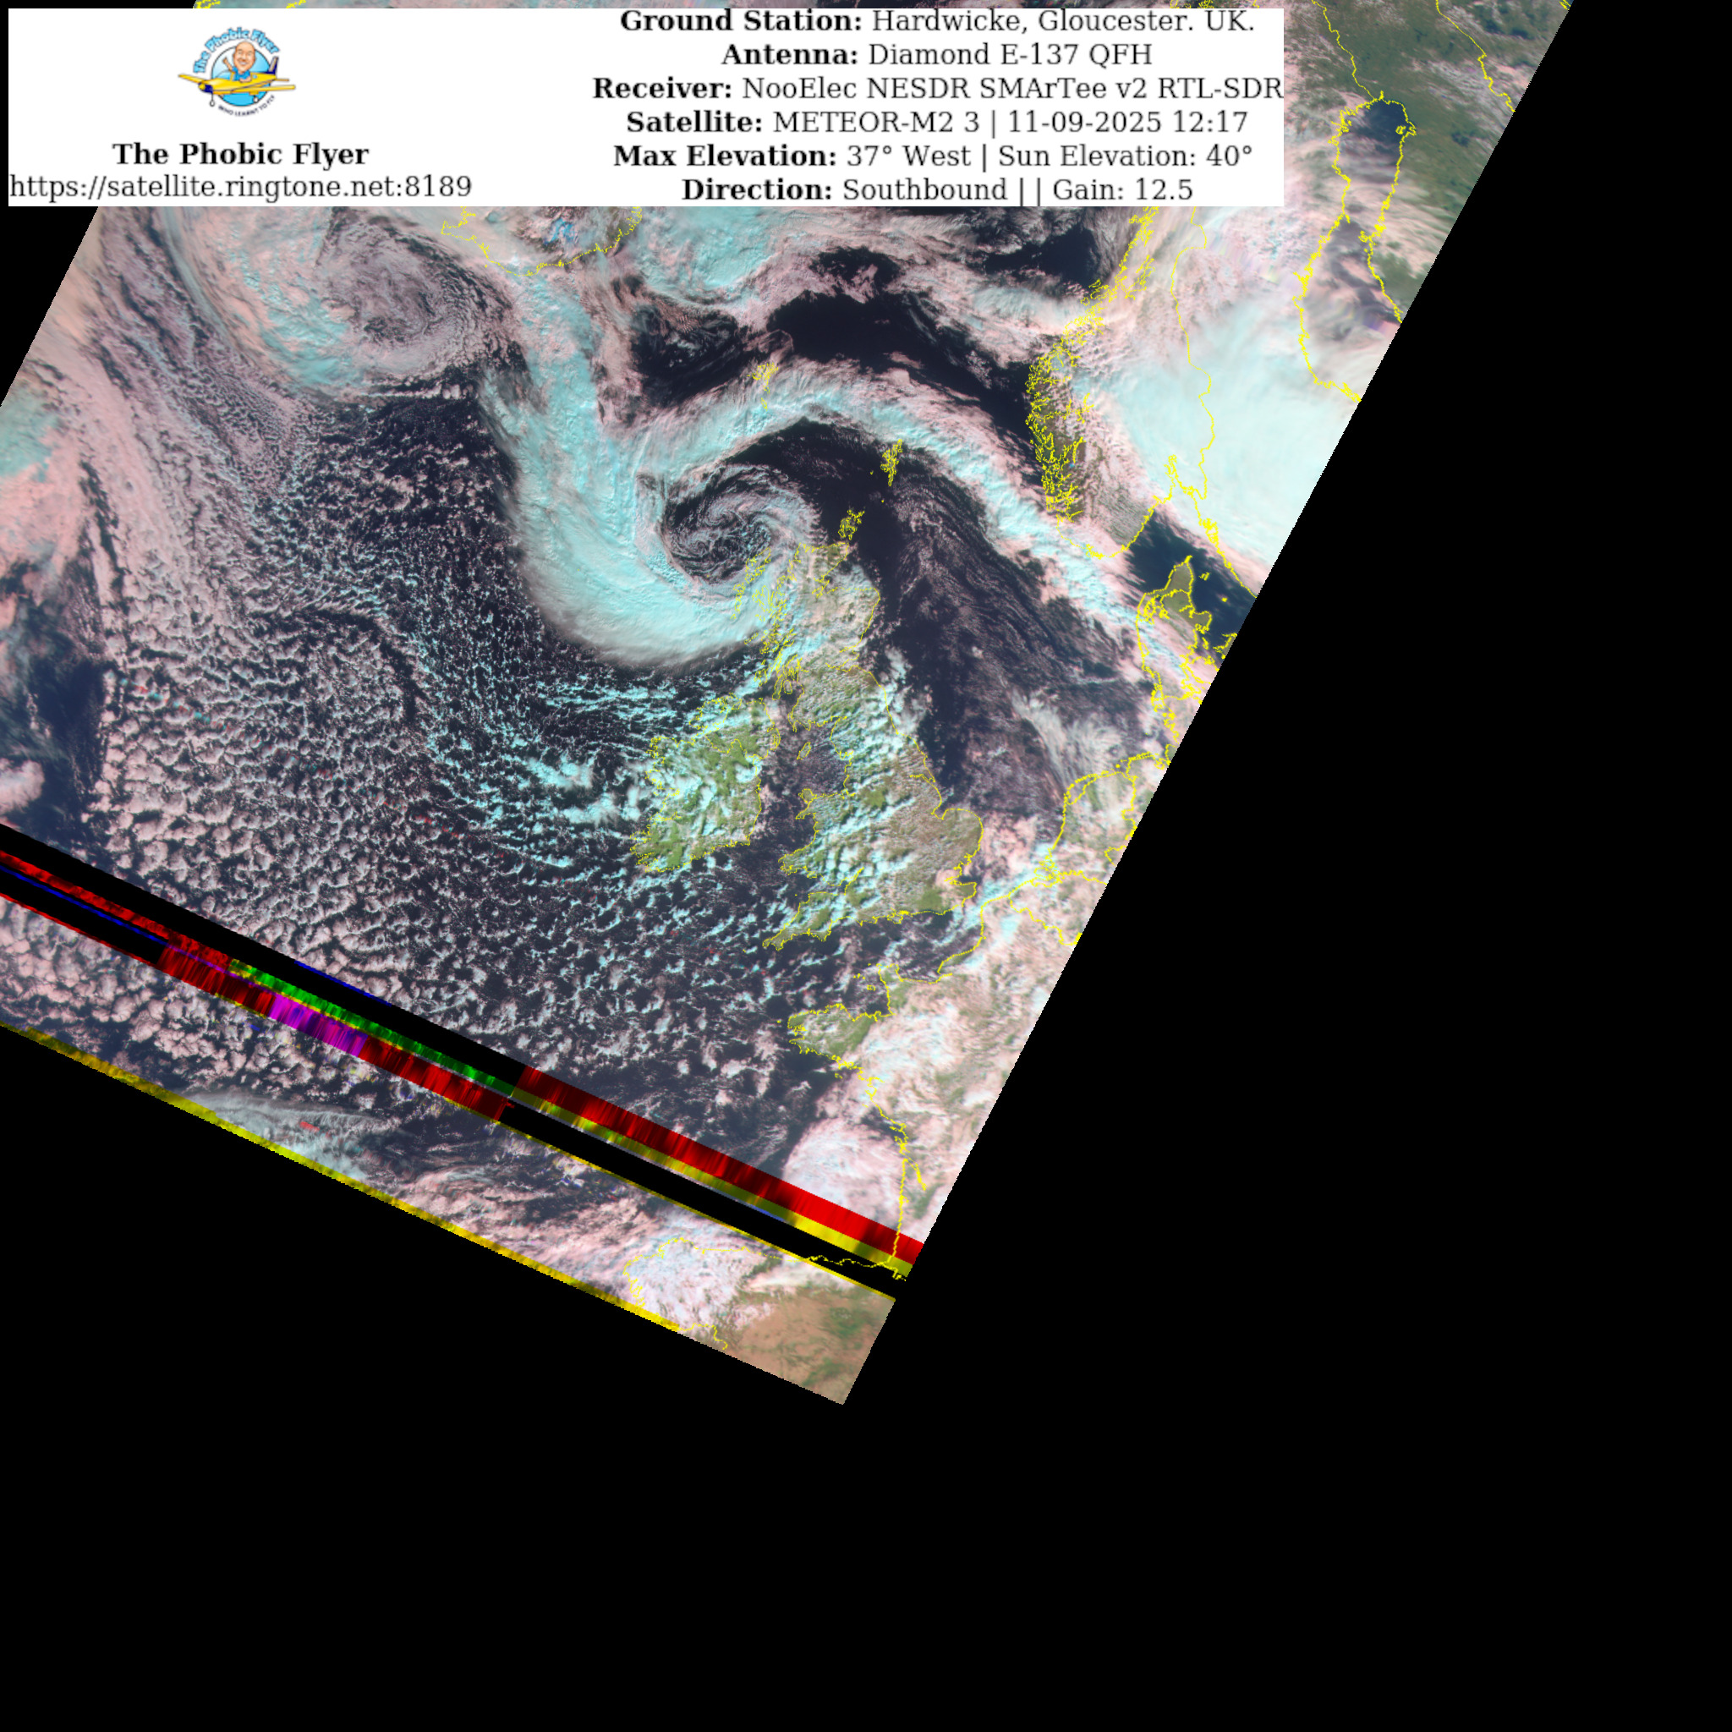Click The Phobic Flyer airplane logo

(x=238, y=70)
